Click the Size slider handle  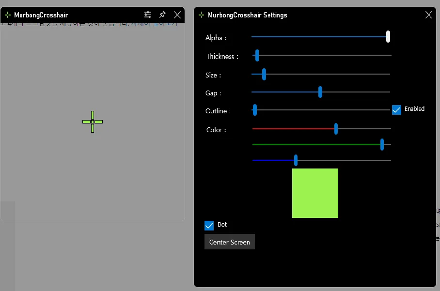pyautogui.click(x=264, y=74)
